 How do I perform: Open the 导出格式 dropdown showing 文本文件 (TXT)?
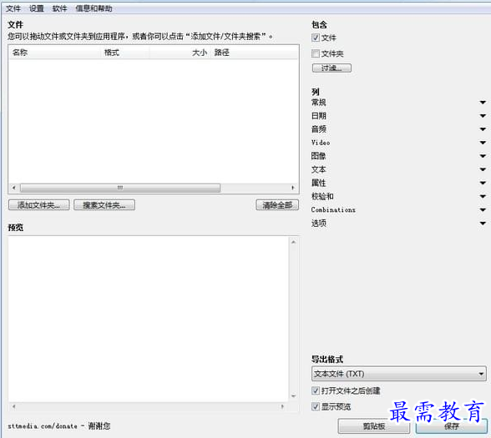399,374
